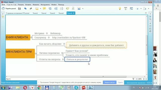
Task: Click the checklist task info toolbar icon
Action: 73,8
